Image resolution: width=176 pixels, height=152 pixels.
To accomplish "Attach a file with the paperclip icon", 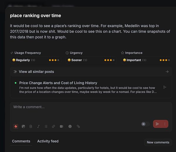I will coord(78,126).
